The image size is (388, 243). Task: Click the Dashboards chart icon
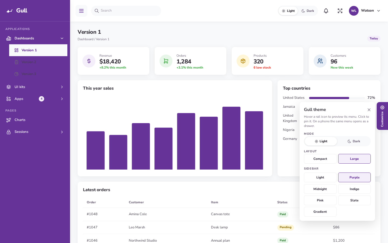[x=9, y=38]
